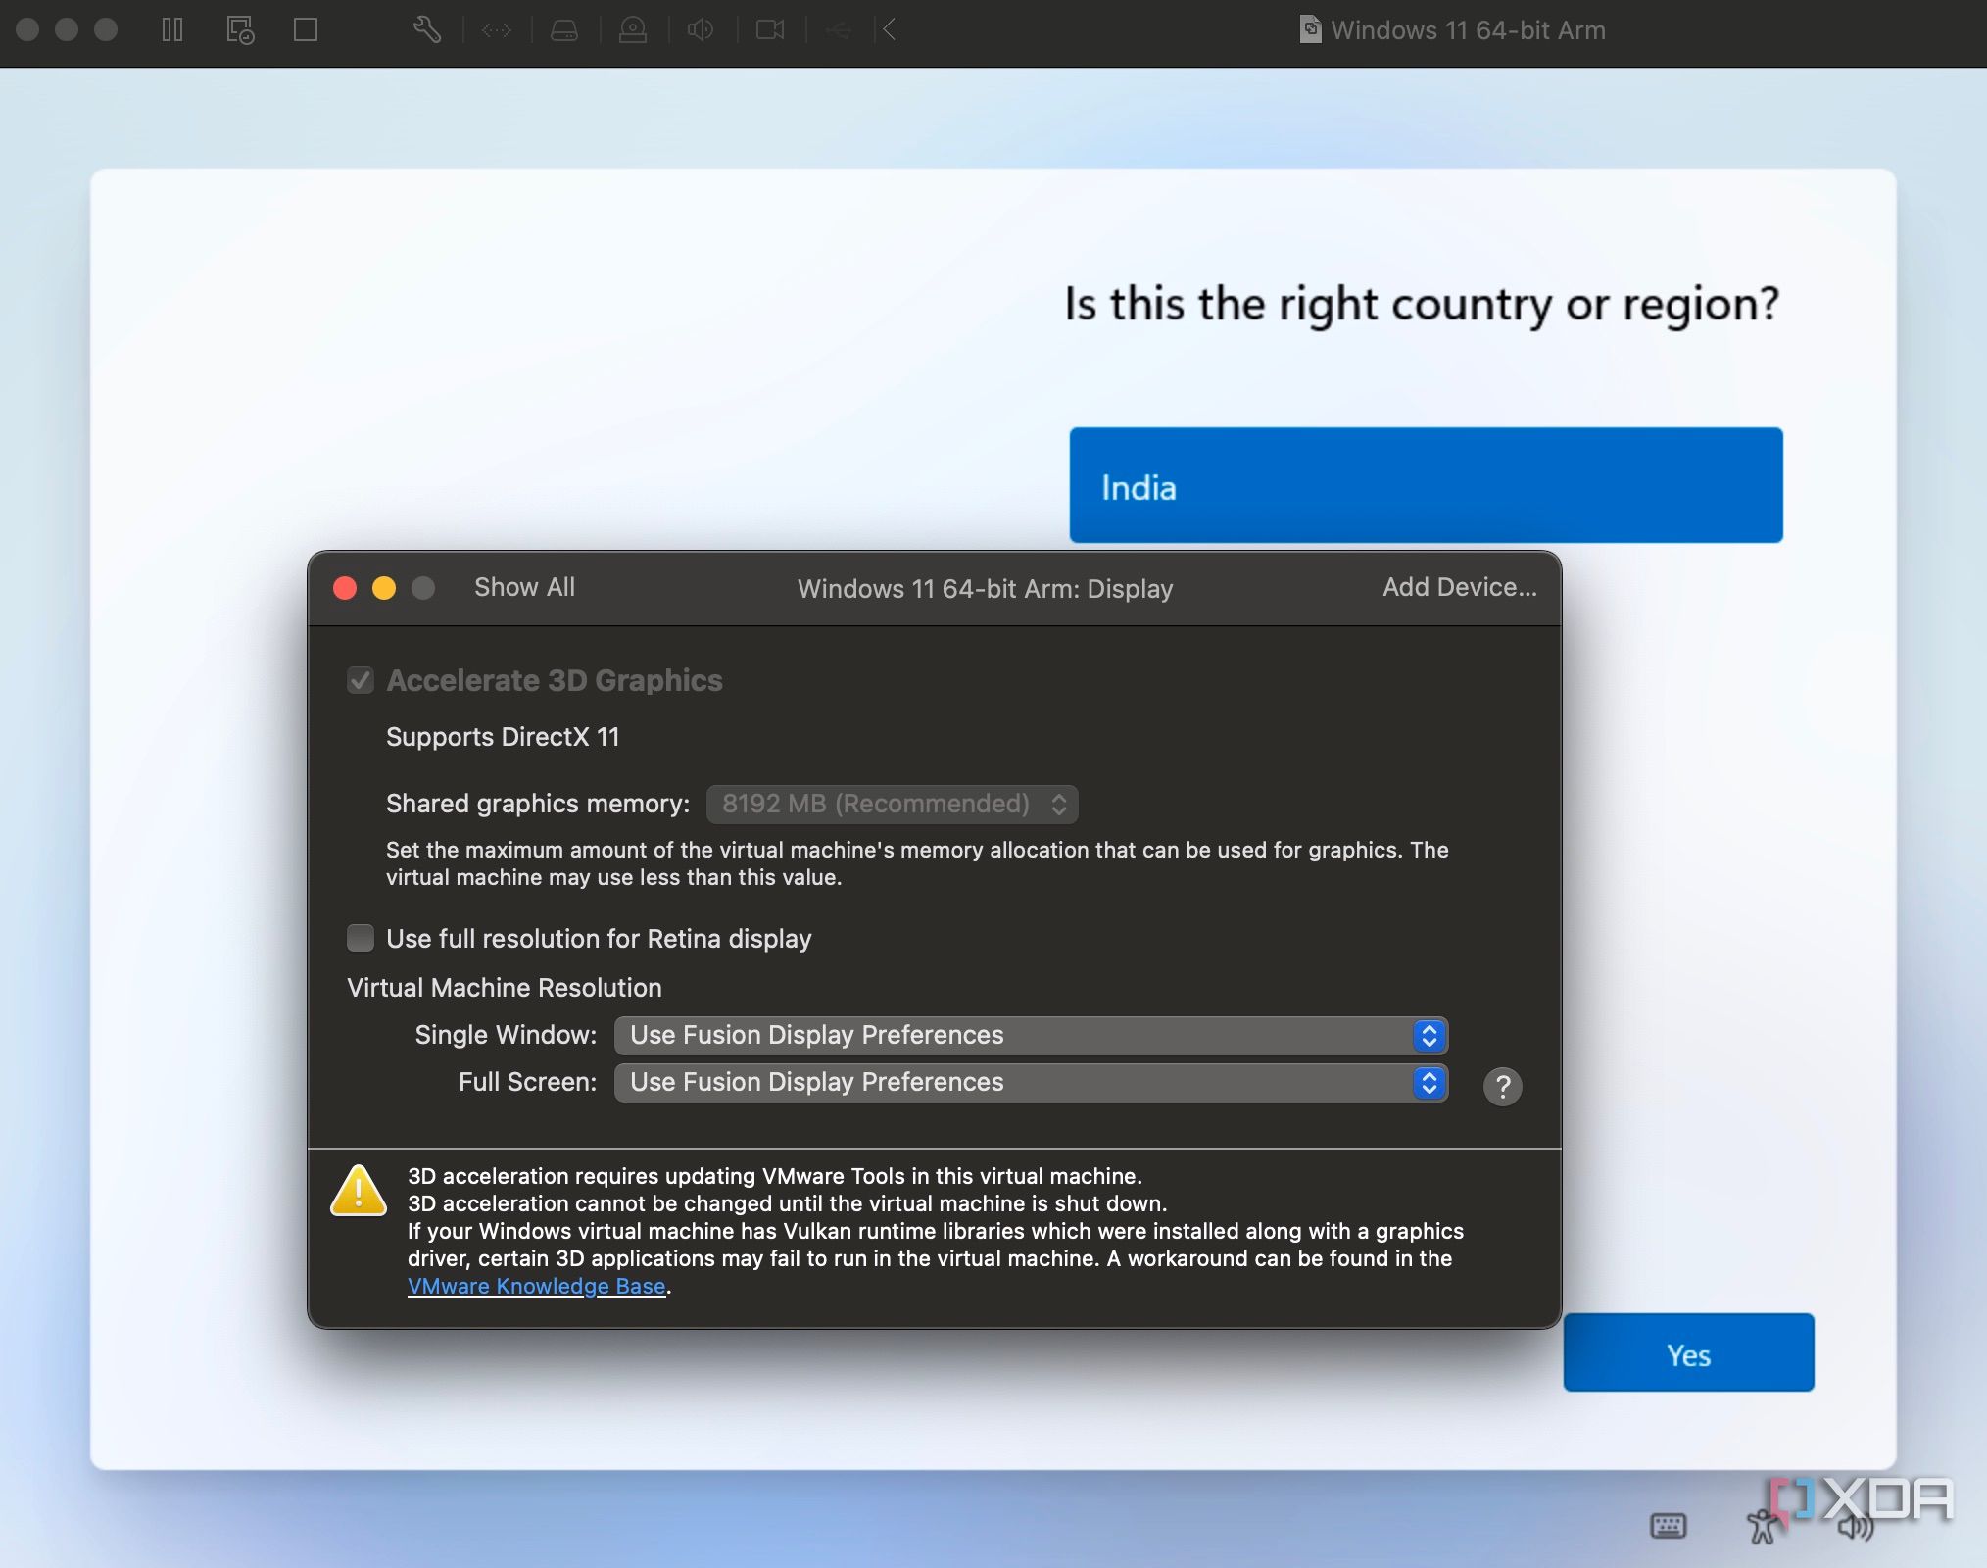The image size is (1987, 1568).
Task: Click the network adapter toolbar icon
Action: tap(497, 30)
